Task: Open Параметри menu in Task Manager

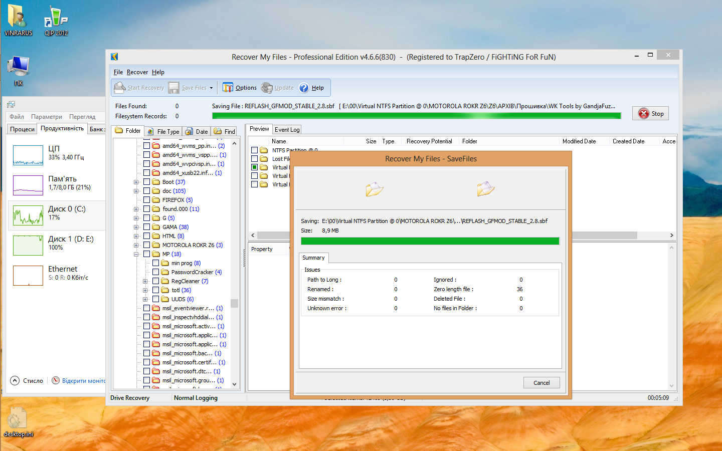Action: [x=47, y=117]
